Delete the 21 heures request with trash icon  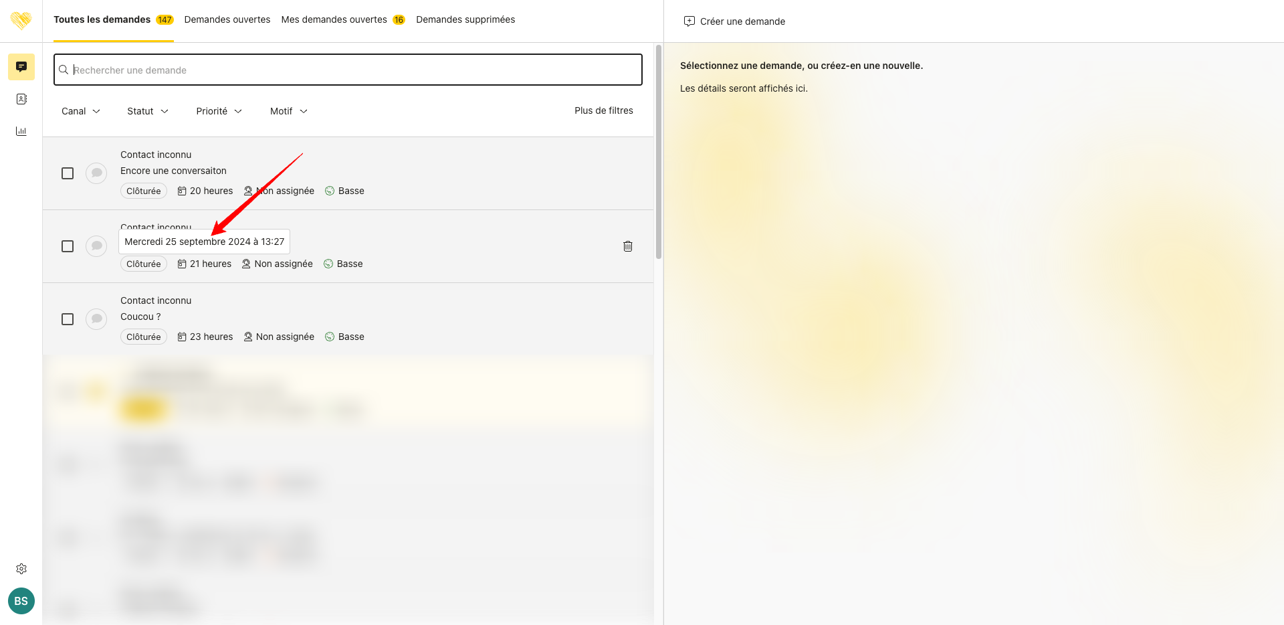[627, 246]
